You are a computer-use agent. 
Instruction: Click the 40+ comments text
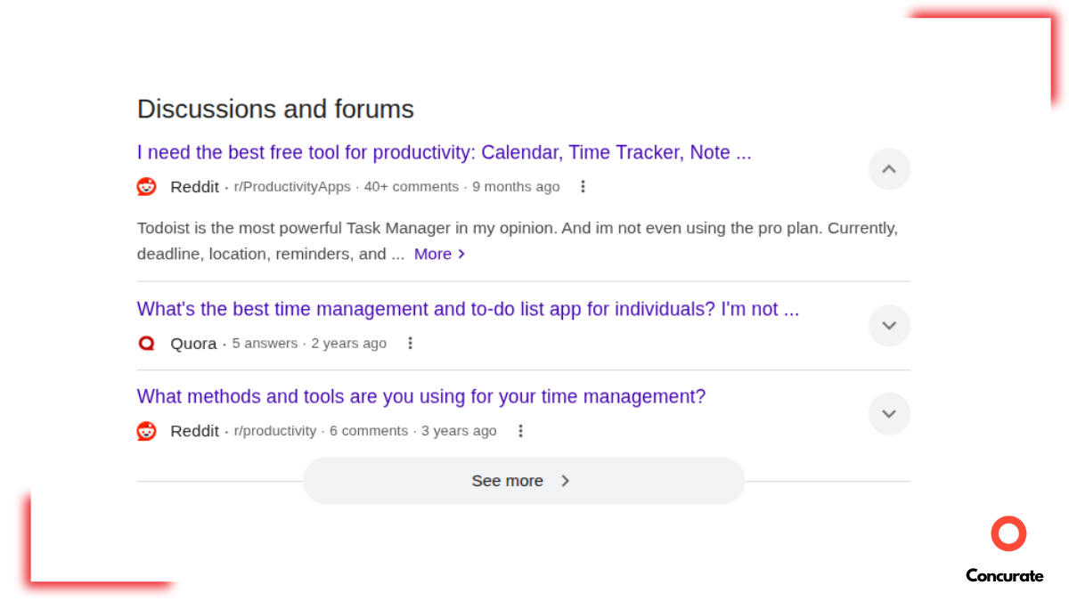tap(411, 187)
